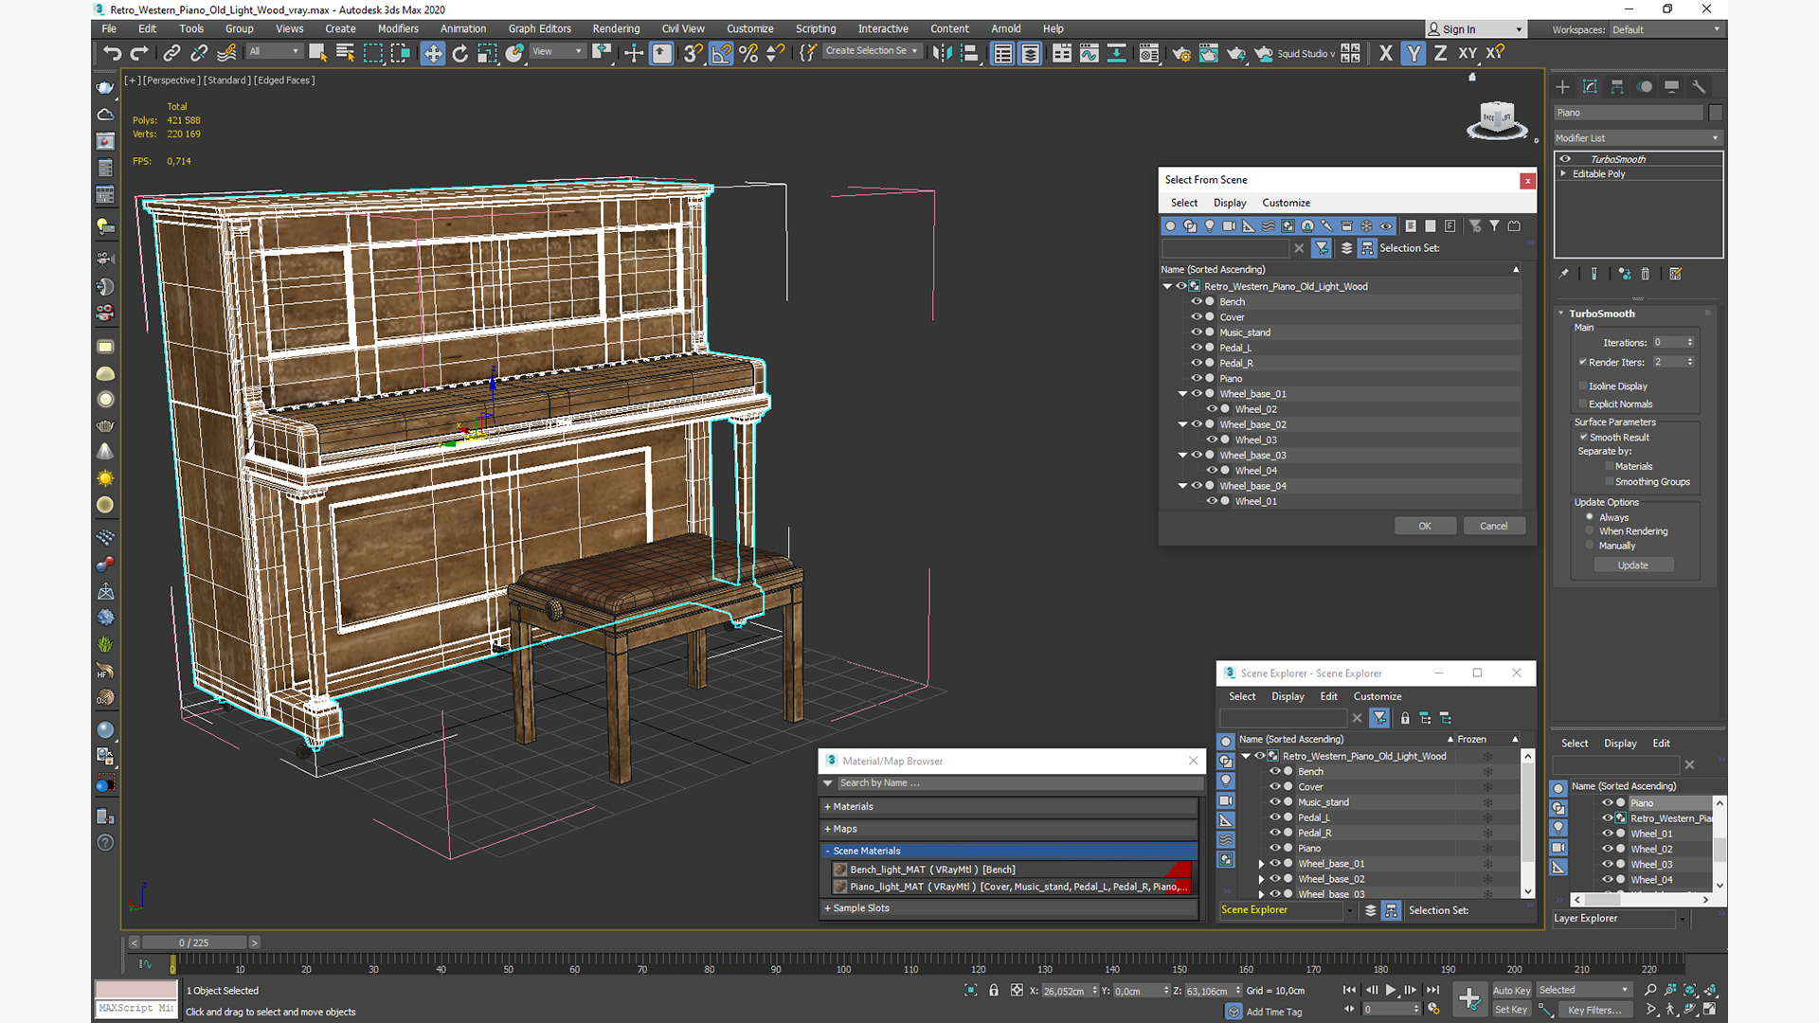Image resolution: width=1819 pixels, height=1023 pixels.
Task: Click OK in Select From Scene
Action: [1425, 526]
